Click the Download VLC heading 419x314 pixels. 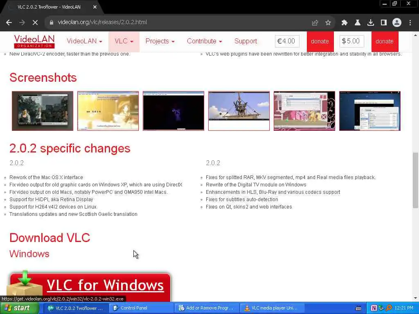point(50,238)
